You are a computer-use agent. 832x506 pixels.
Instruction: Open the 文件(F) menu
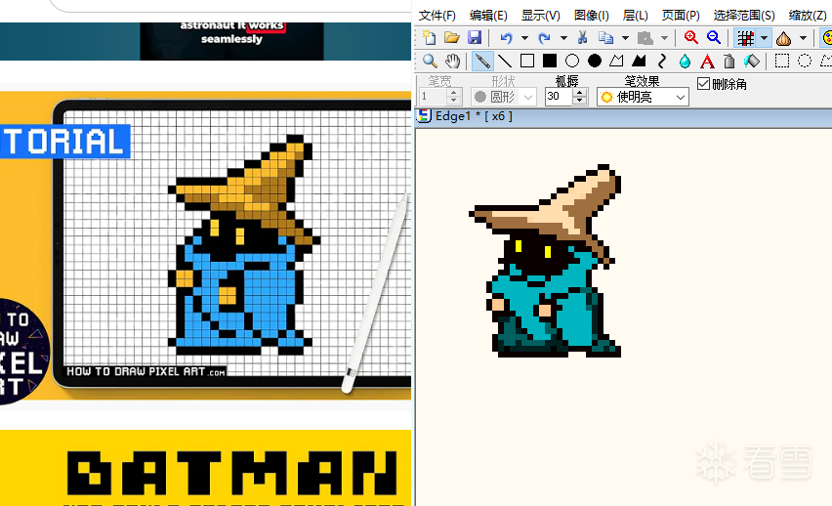pos(437,16)
